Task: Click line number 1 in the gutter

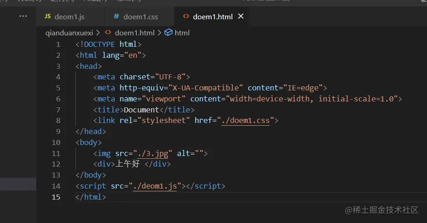Action: click(x=58, y=45)
